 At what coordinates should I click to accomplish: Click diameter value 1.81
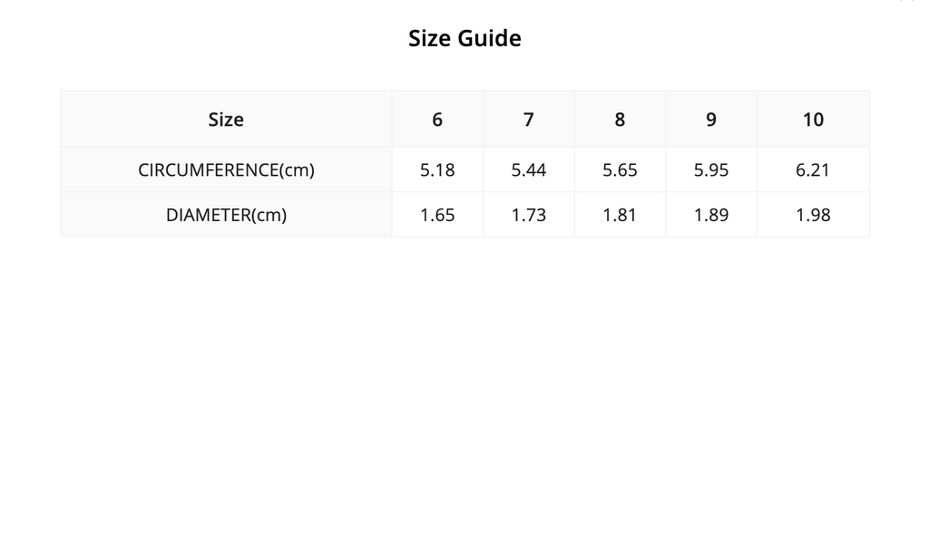620,215
